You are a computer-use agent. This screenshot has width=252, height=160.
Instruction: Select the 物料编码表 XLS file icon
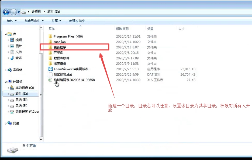(x=50, y=80)
